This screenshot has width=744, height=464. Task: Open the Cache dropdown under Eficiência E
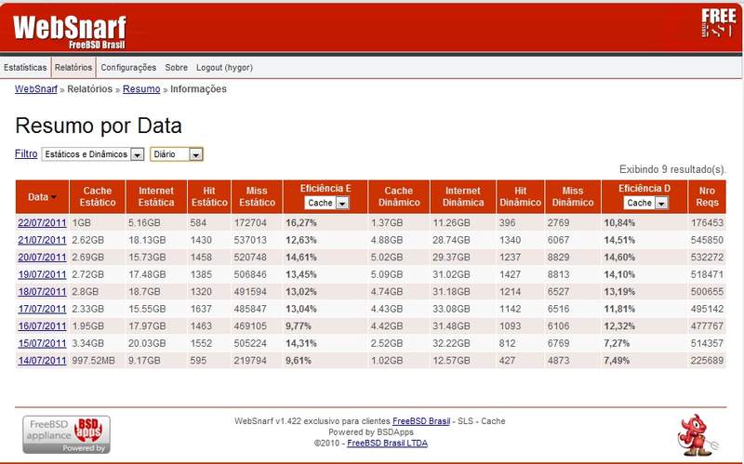pyautogui.click(x=327, y=203)
